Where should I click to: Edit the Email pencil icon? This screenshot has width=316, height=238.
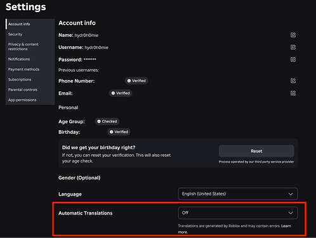click(293, 93)
